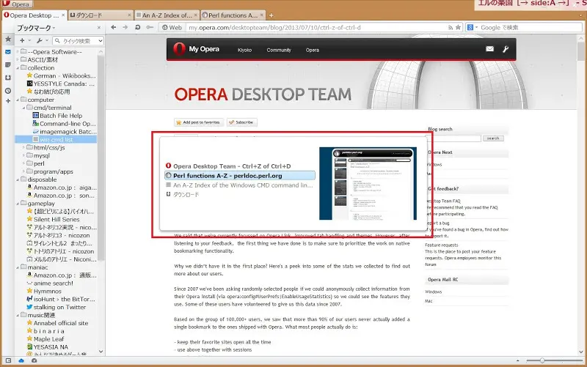
Task: Collapse the collection folder
Action: point(18,67)
